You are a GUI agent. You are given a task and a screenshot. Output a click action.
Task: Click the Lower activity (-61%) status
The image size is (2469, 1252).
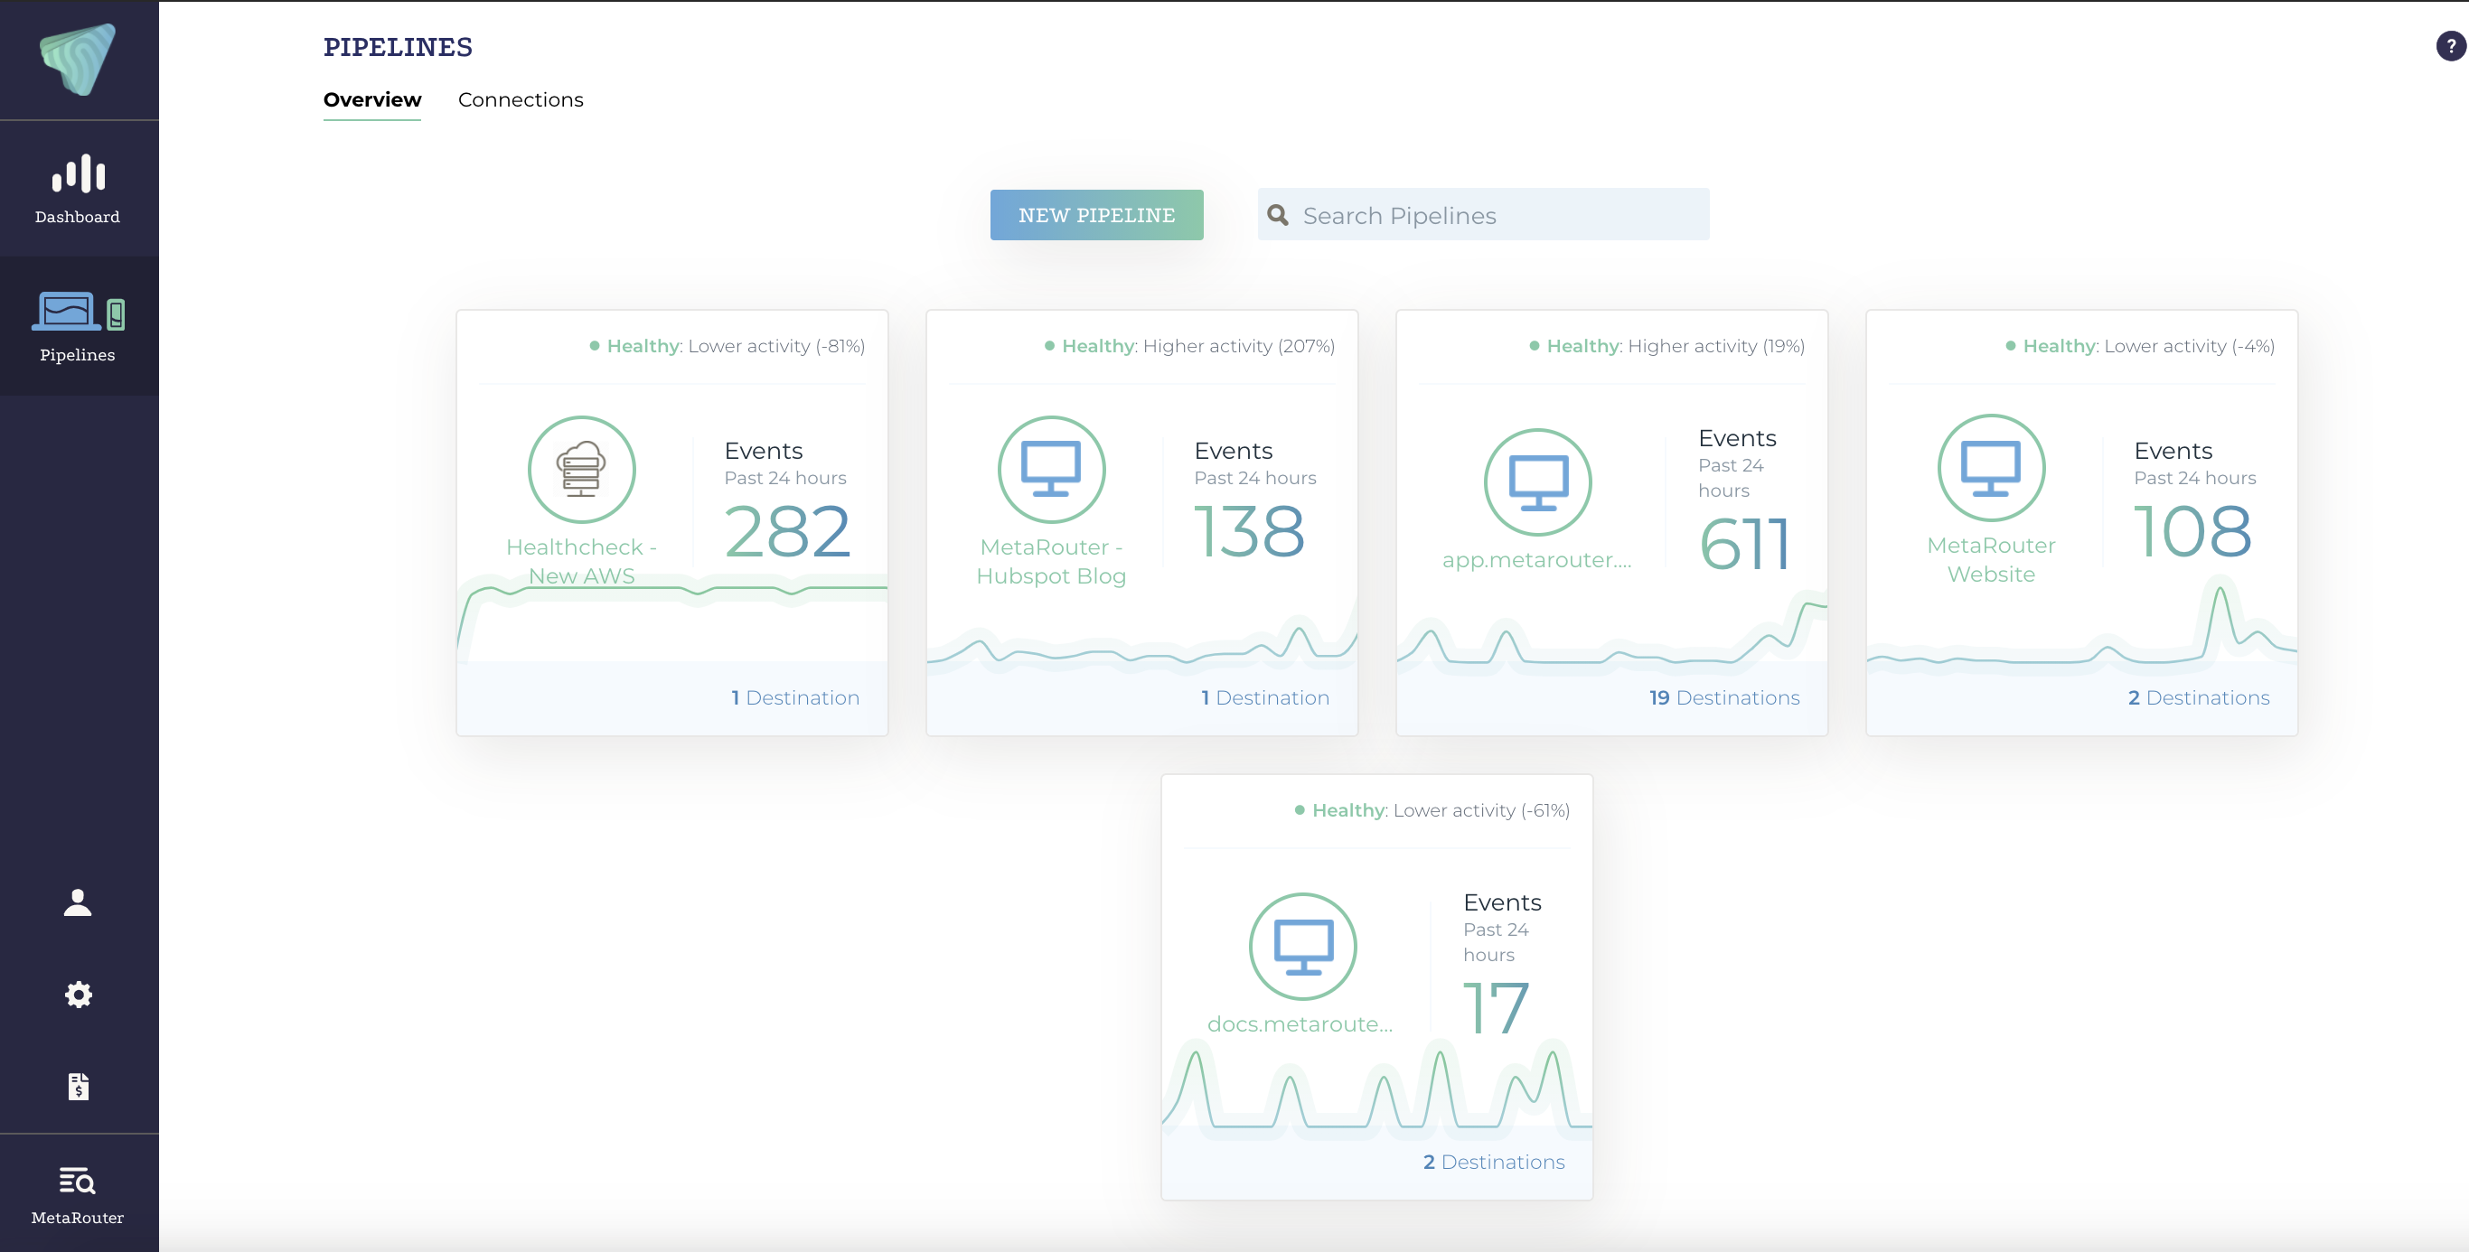pyautogui.click(x=1482, y=810)
